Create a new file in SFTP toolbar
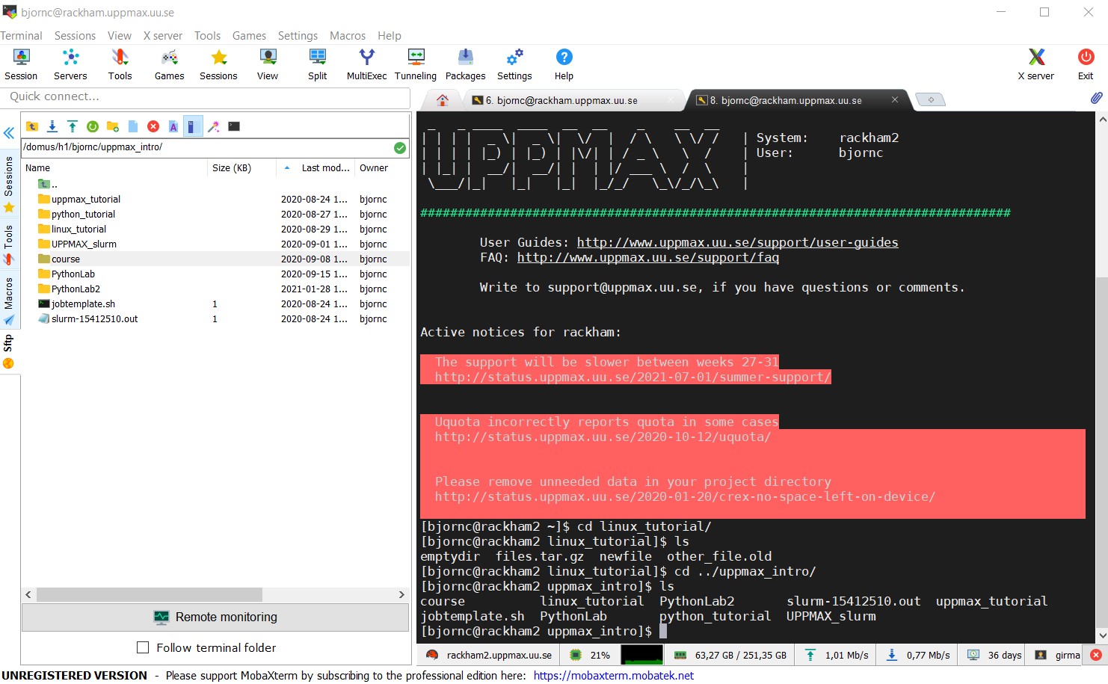The height and width of the screenshot is (684, 1108). point(133,126)
